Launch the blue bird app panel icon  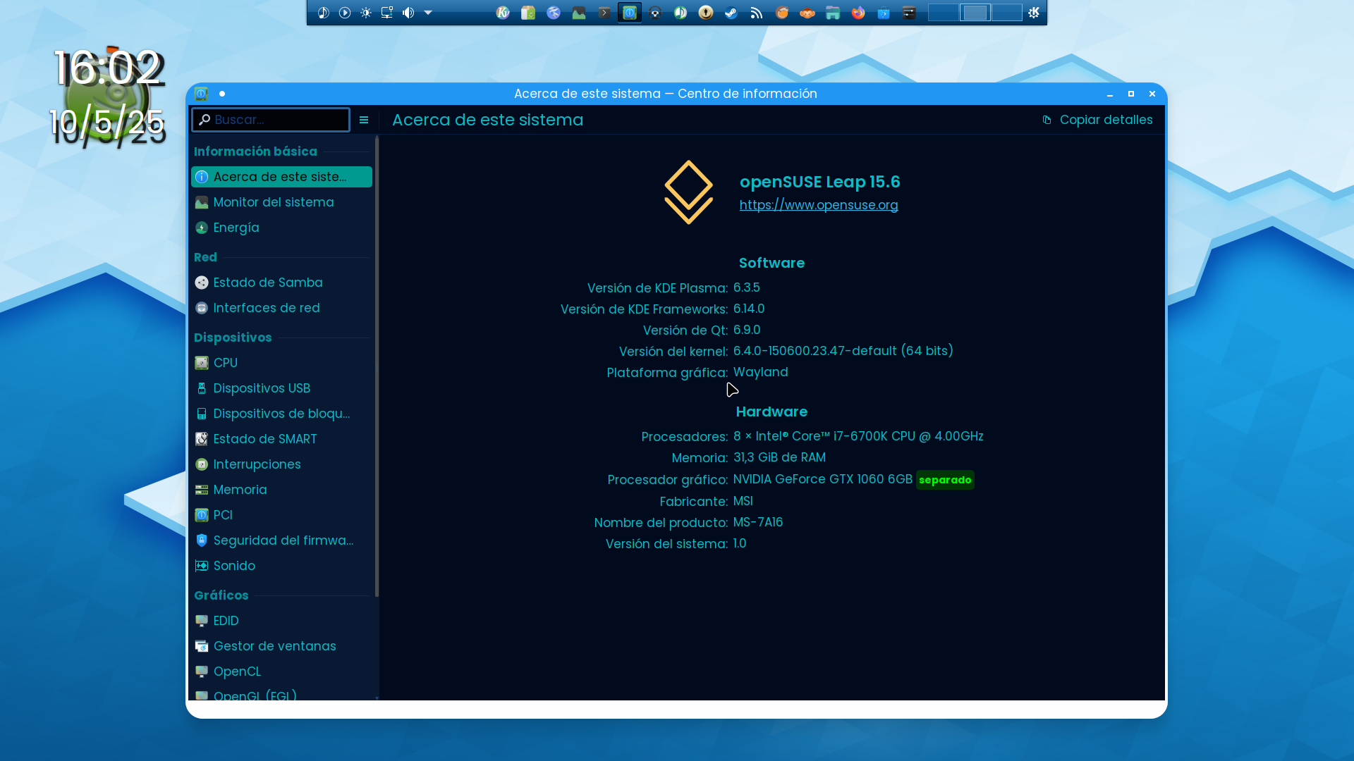554,13
